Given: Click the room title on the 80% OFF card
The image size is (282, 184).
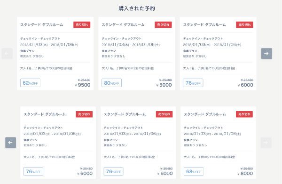Looking at the screenshot, I should (x=123, y=24).
